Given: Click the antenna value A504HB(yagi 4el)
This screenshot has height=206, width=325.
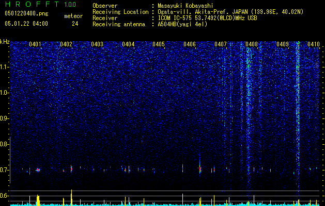Looking at the screenshot, I should pos(182,24).
